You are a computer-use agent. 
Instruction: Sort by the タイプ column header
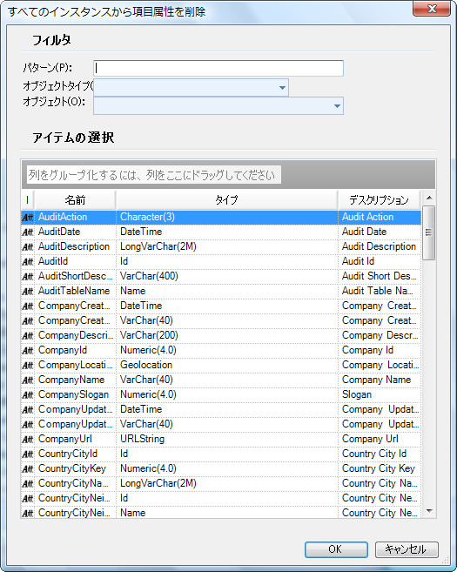coord(227,200)
